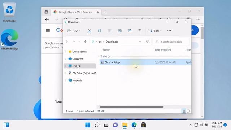Click the Downloads breadcrumb in address bar
This screenshot has height=130, width=231.
(x=112, y=42)
